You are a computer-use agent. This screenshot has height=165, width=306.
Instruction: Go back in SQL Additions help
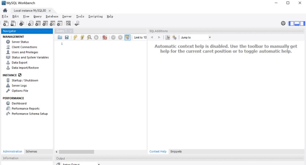tap(152, 37)
